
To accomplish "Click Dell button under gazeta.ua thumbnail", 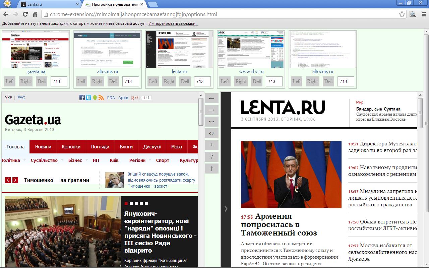I will click(42, 81).
